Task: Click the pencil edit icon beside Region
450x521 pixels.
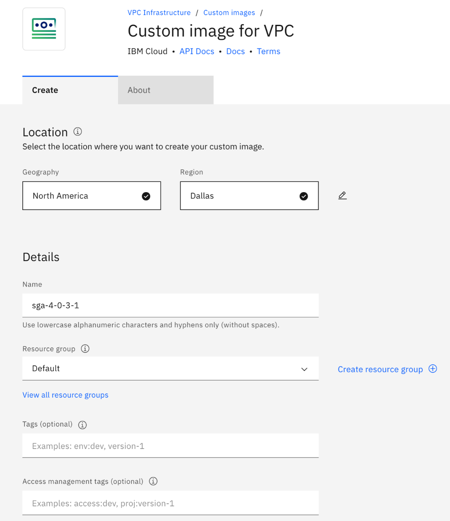Action: 343,196
